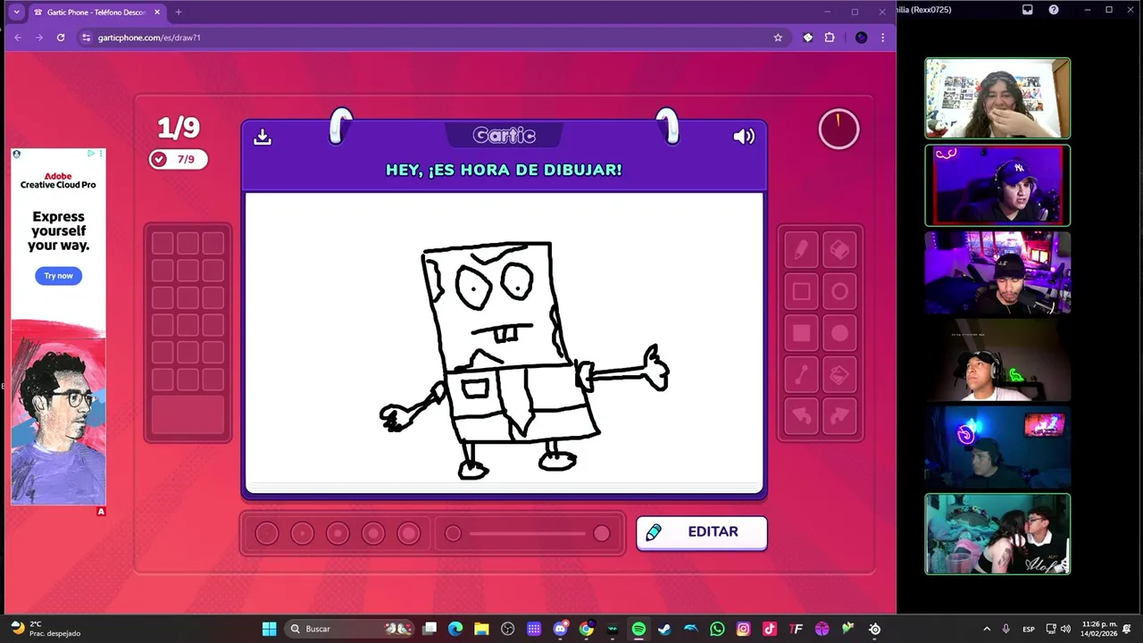The width and height of the screenshot is (1143, 643).
Task: Mute game sound with the speaker icon
Action: [744, 136]
